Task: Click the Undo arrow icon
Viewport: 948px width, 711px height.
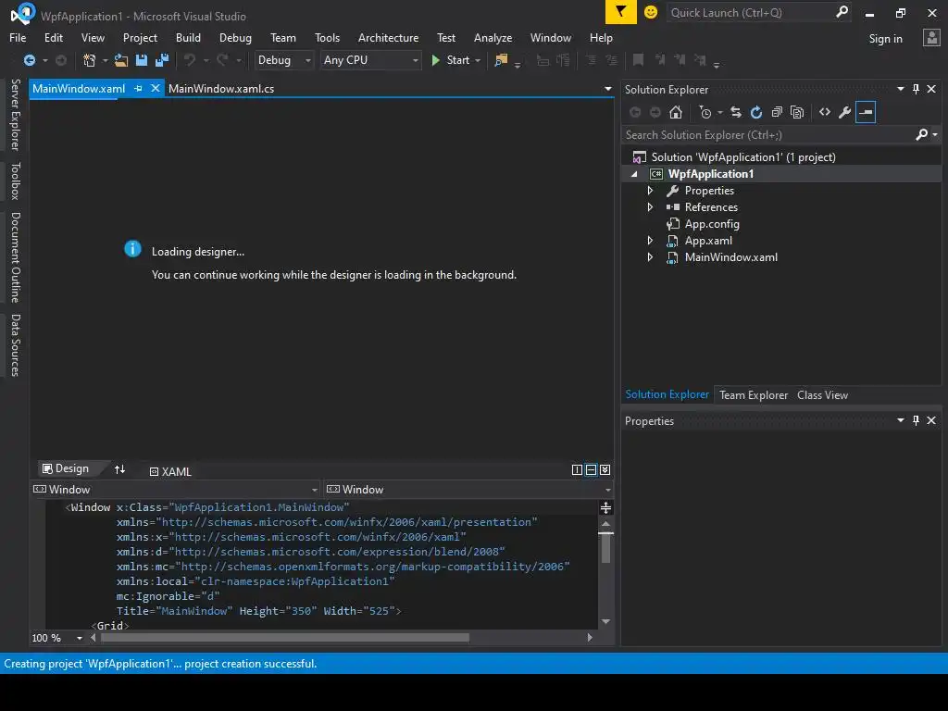Action: tap(190, 60)
